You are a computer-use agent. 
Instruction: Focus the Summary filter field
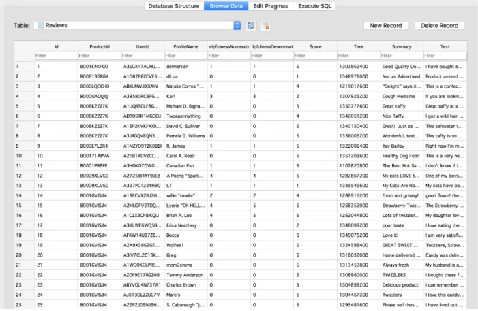point(402,56)
